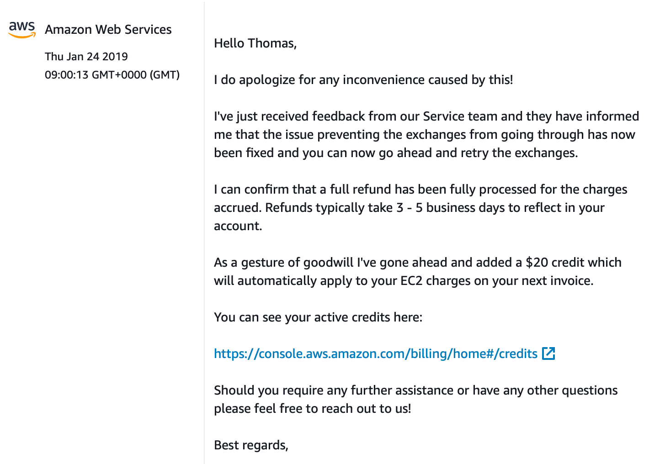This screenshot has height=464, width=660.
Task: Click the Service team feedback line
Action: pyautogui.click(x=426, y=116)
